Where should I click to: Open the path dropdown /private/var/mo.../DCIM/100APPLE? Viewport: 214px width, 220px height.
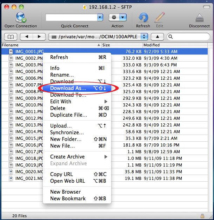[98, 37]
